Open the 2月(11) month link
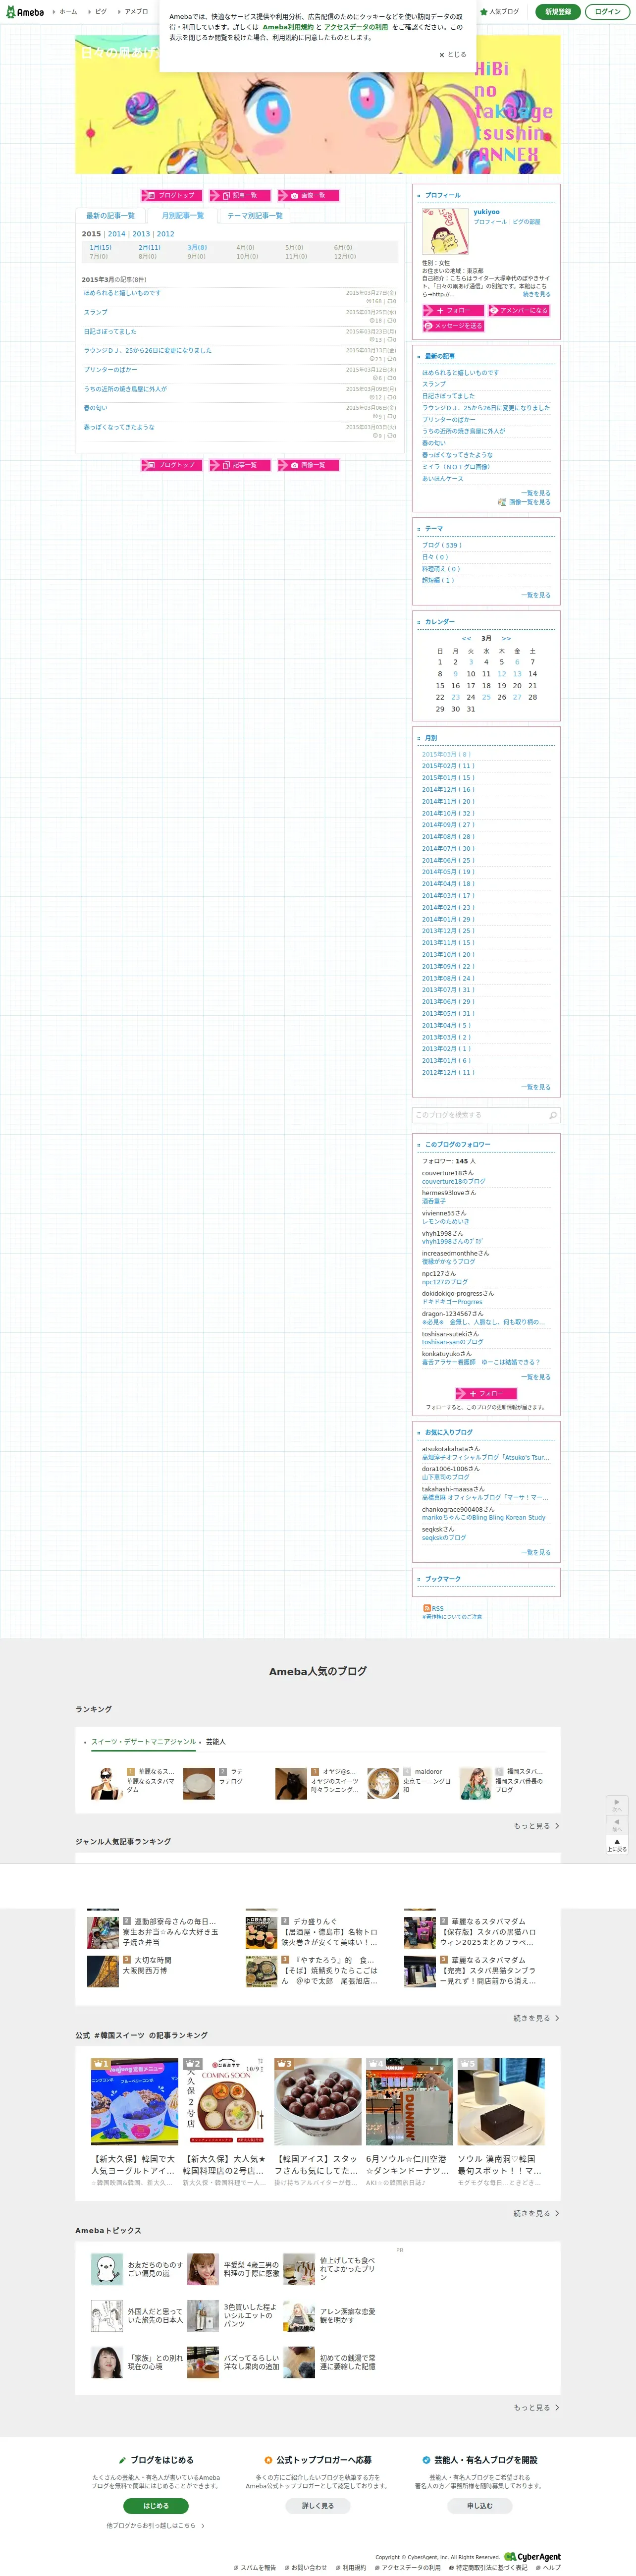 149,247
